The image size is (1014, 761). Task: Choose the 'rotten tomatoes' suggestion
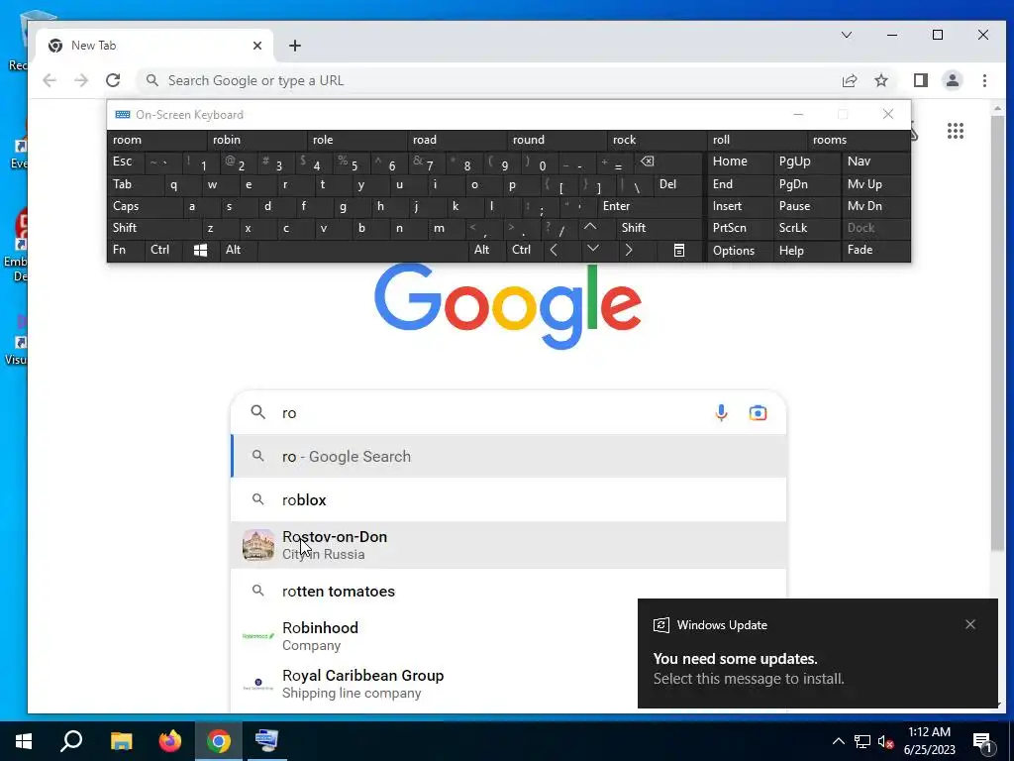(x=509, y=592)
